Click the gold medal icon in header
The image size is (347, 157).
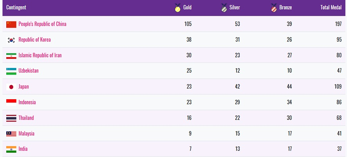177,7
